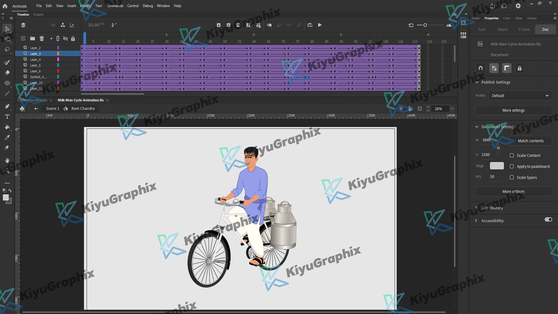
Task: Open the Modify menu
Action: (x=85, y=6)
